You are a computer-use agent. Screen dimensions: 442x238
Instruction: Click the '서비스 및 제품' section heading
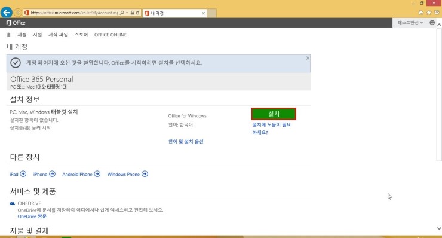pos(33,191)
